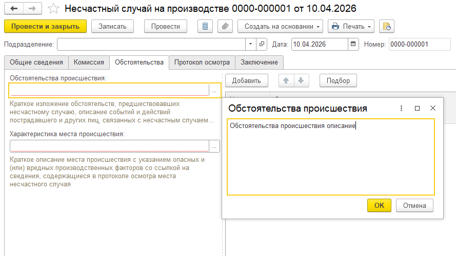Open attached files paperclip icon
456x256 pixels.
225,27
